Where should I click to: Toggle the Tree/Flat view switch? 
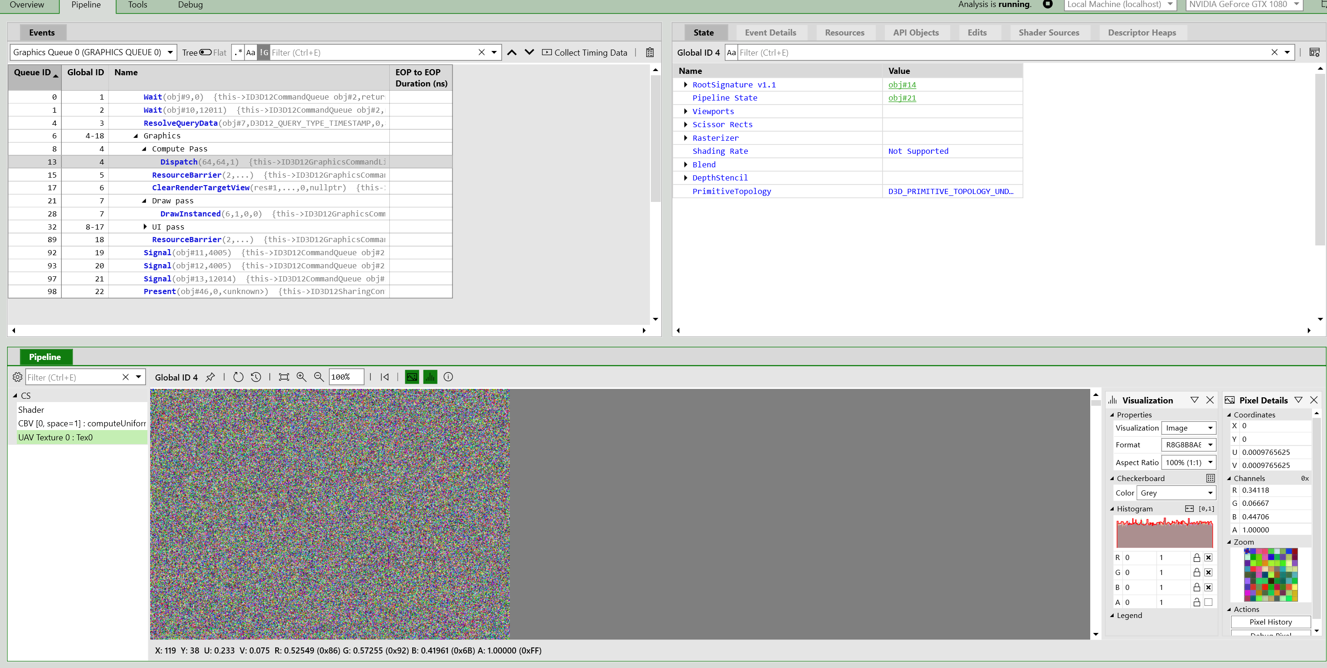coord(205,52)
